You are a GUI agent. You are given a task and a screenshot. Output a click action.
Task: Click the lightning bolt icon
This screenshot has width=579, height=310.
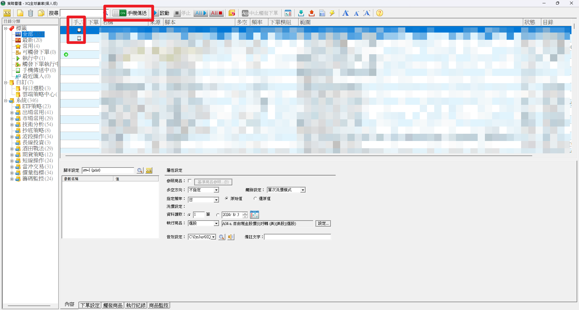click(332, 13)
